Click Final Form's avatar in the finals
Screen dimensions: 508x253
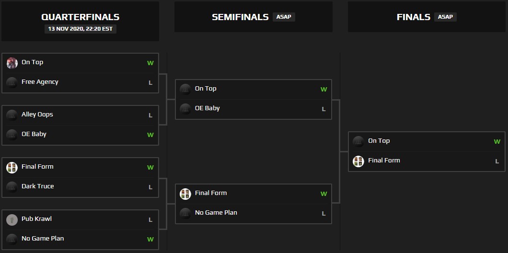(x=358, y=161)
